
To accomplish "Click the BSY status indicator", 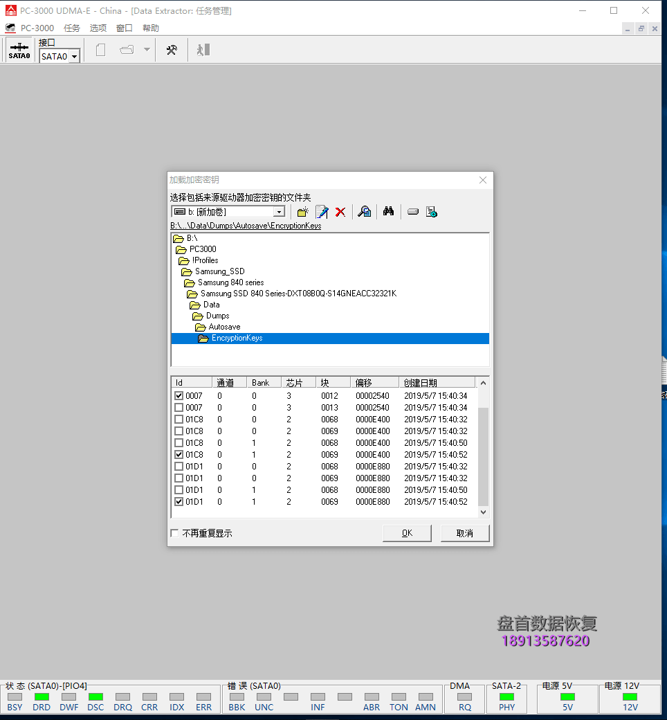I will (15, 696).
